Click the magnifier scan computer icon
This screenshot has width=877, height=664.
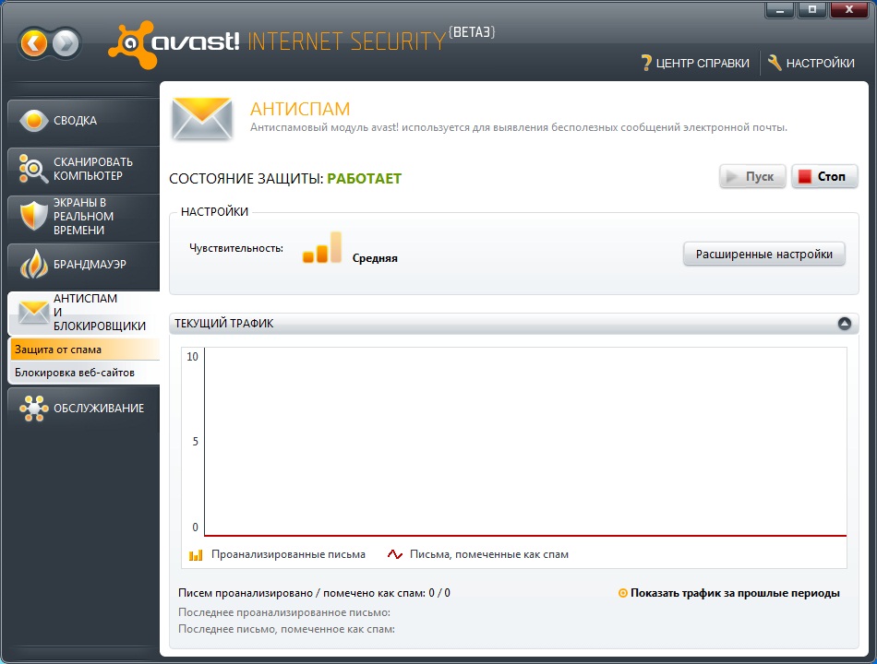tap(33, 168)
